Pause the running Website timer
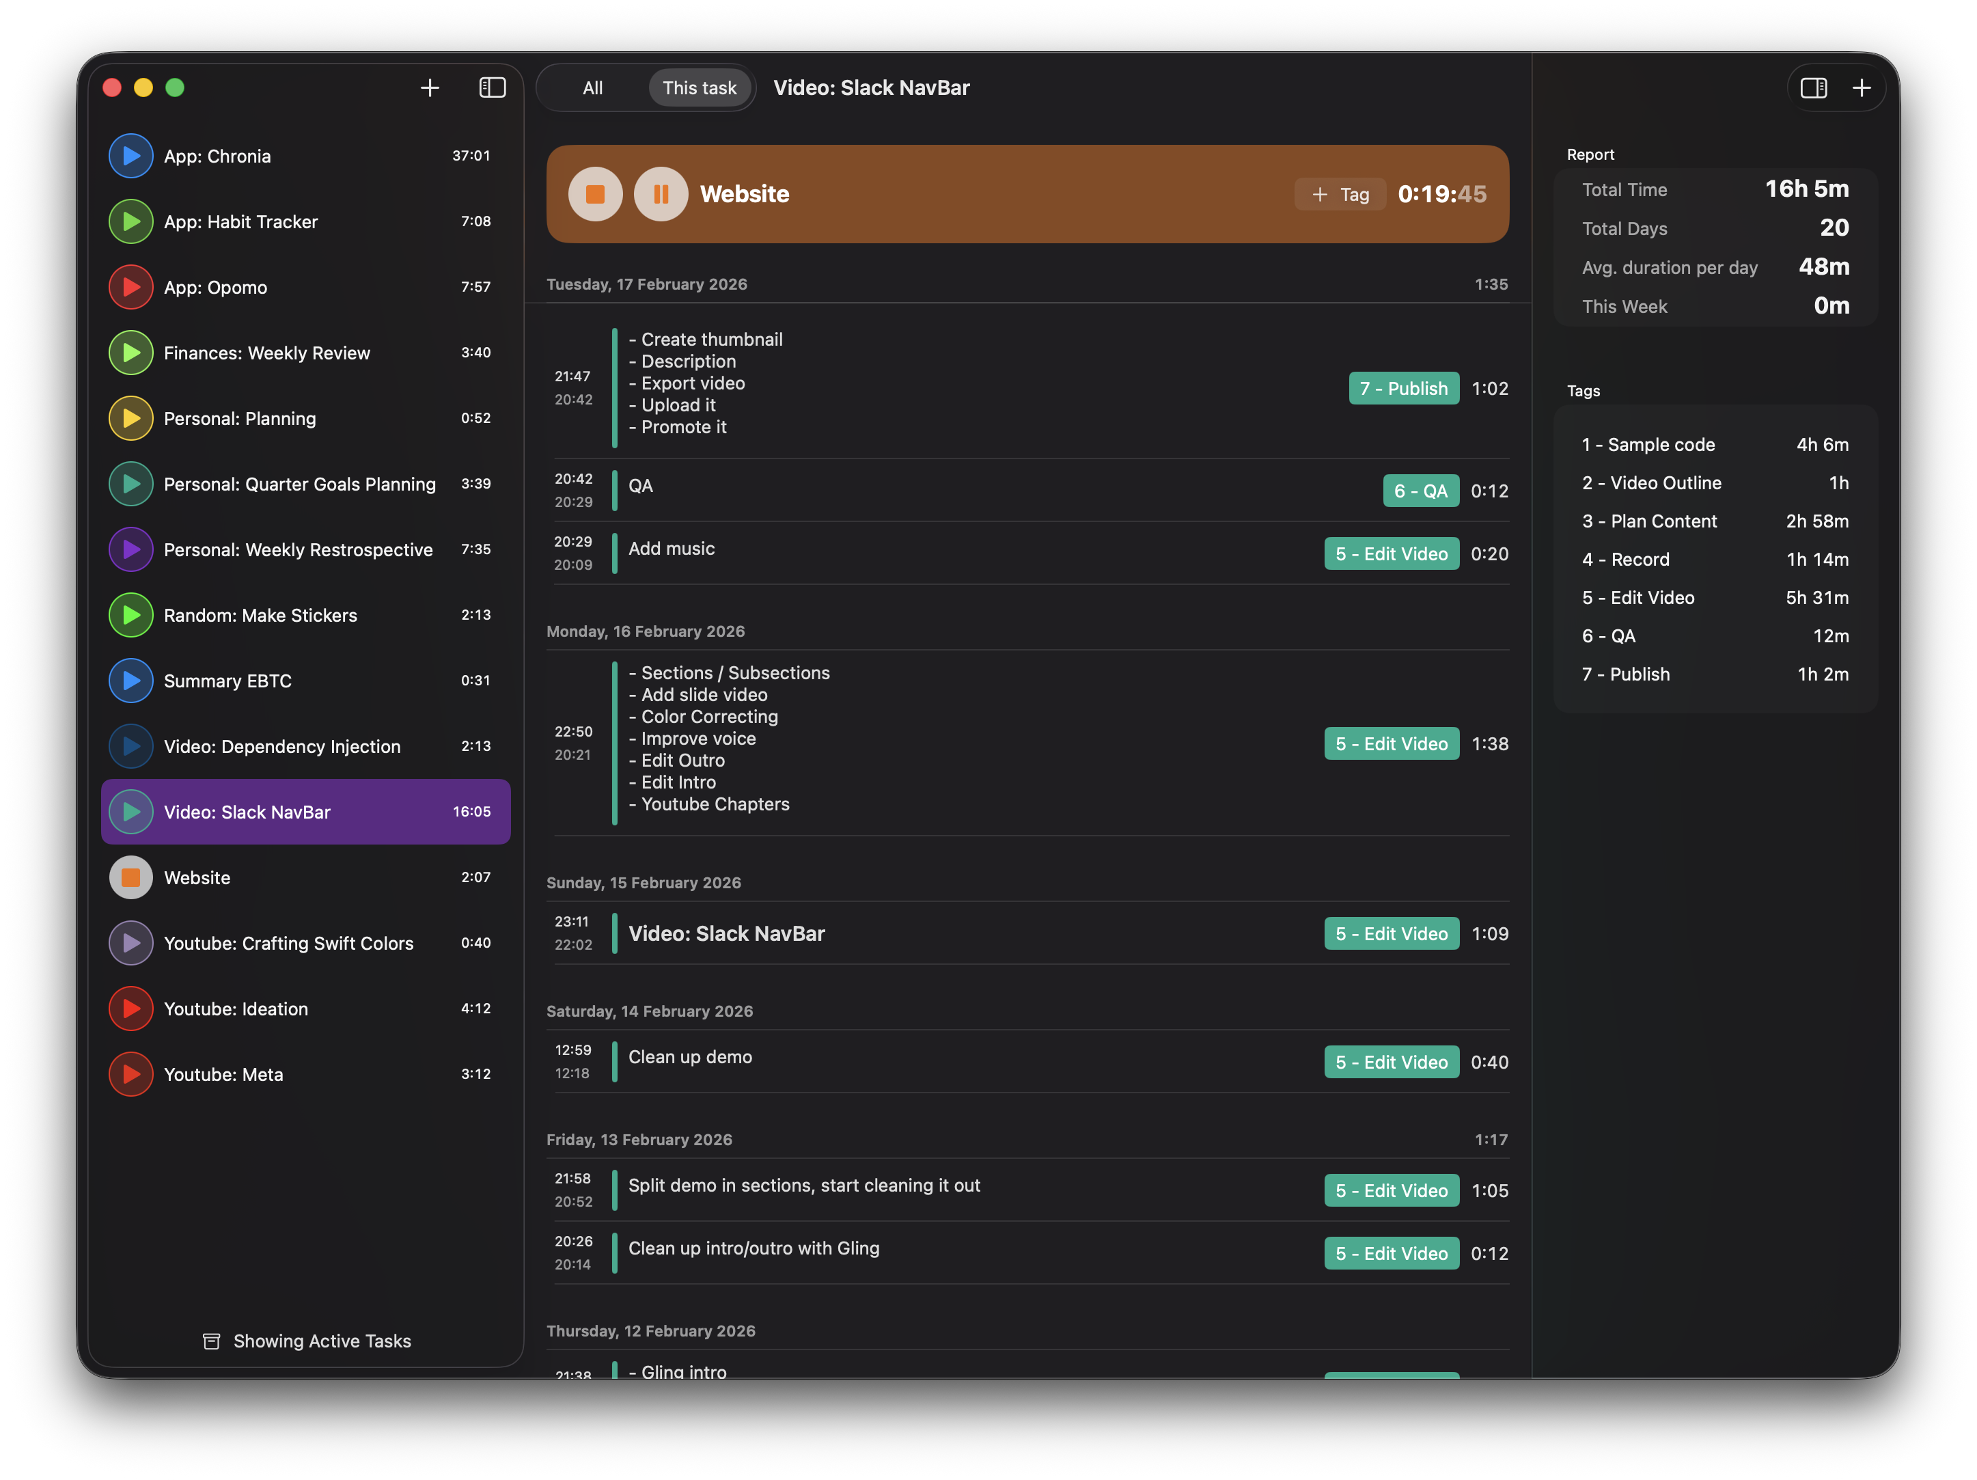This screenshot has width=1977, height=1480. (661, 194)
